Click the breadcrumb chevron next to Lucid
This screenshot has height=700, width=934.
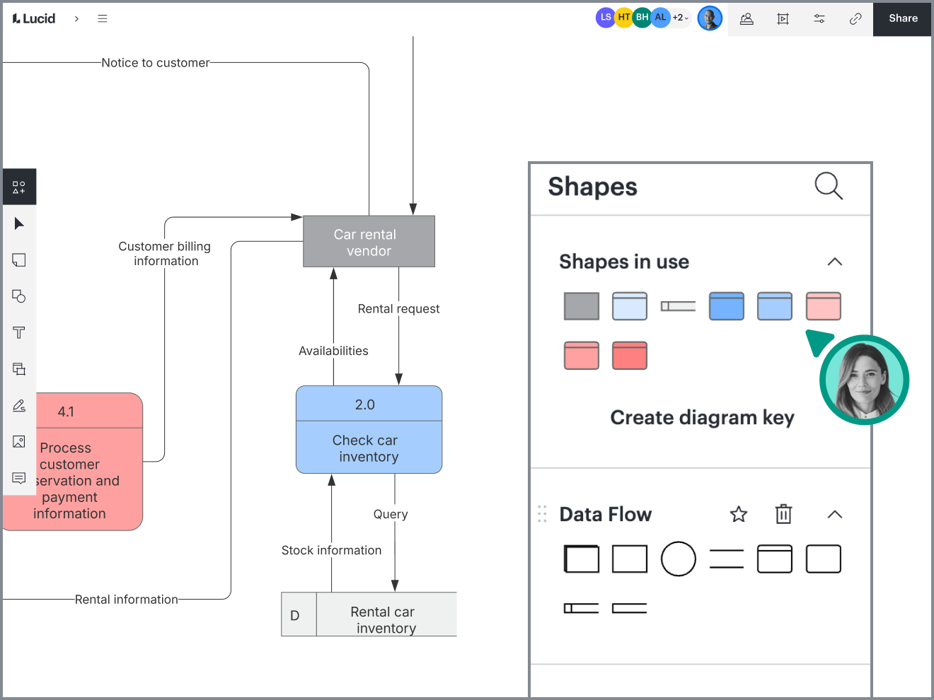[76, 19]
